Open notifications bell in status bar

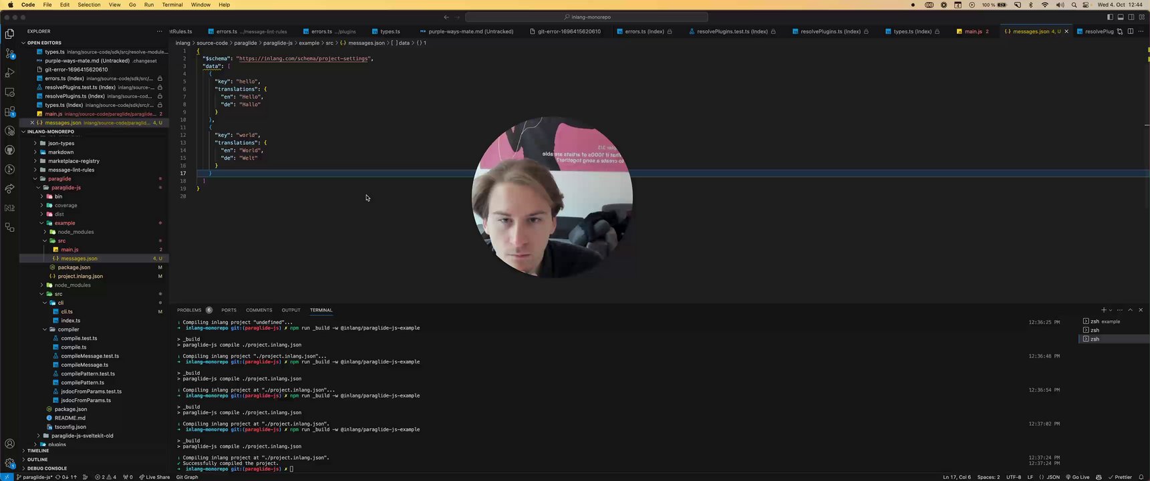(x=1141, y=477)
